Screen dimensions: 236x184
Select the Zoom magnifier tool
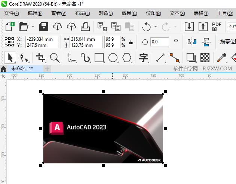(x=55, y=58)
